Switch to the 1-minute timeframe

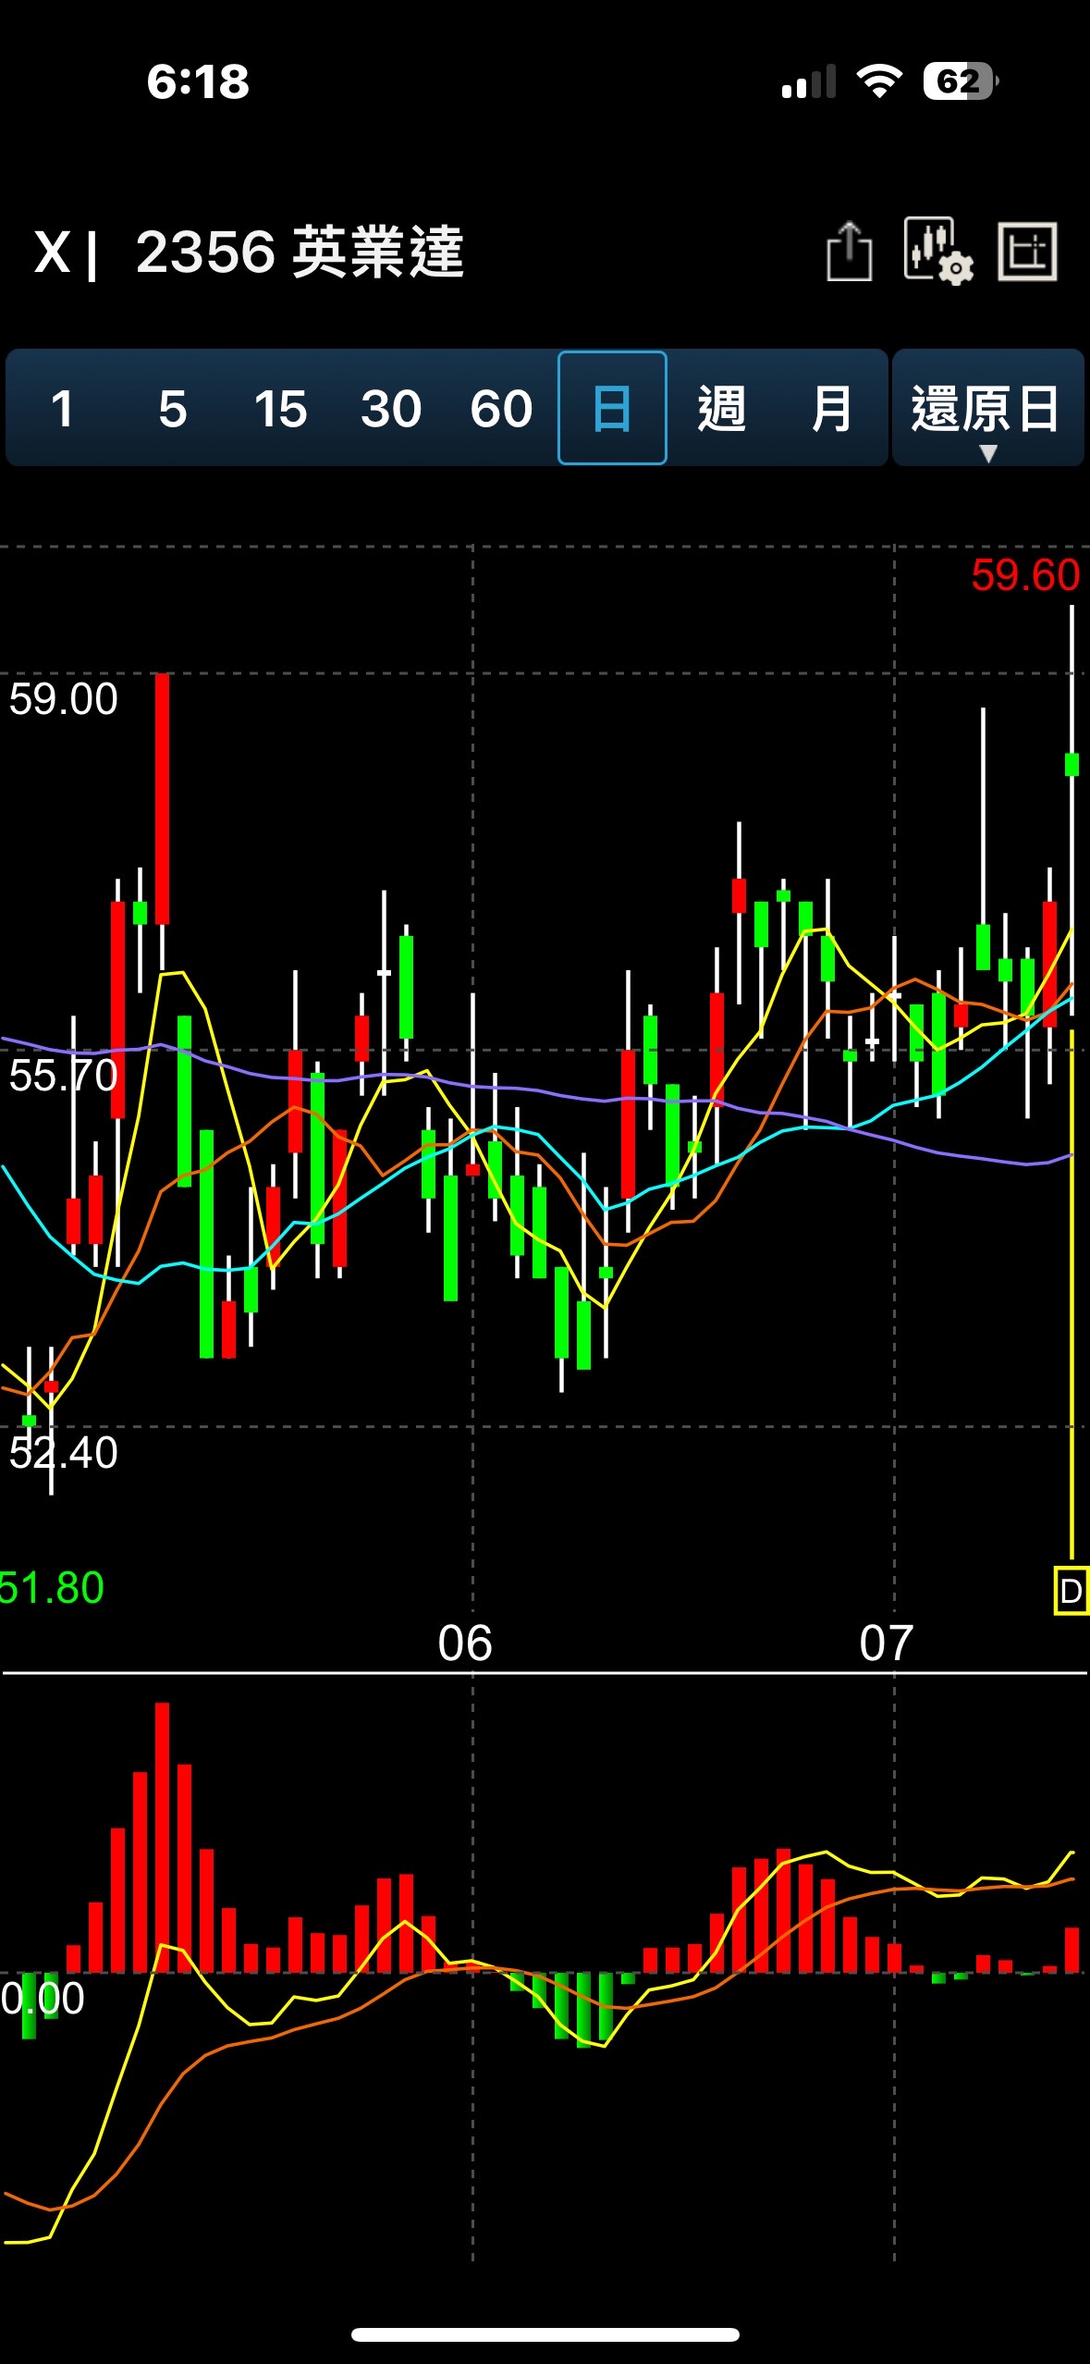tap(62, 408)
